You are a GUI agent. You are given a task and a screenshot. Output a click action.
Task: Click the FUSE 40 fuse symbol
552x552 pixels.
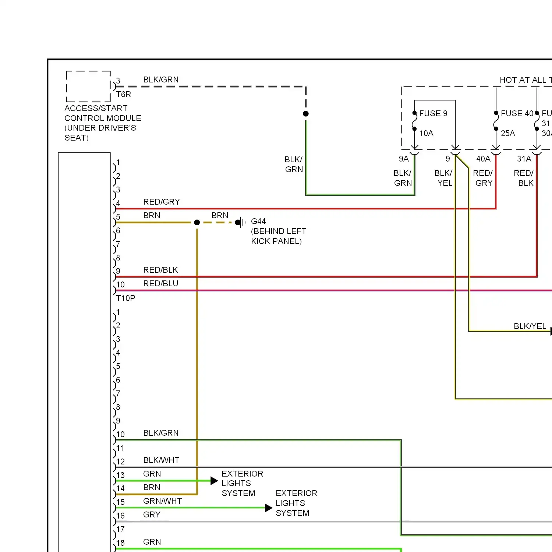pyautogui.click(x=496, y=121)
